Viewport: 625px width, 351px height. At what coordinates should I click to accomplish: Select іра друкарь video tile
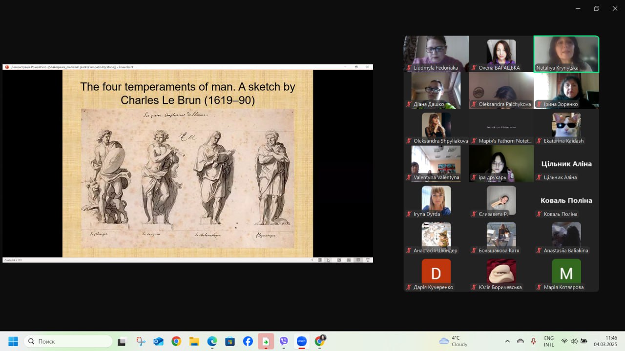tap(501, 163)
